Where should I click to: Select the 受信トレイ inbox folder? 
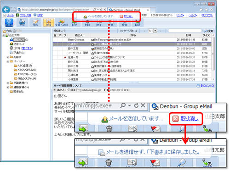coord(19,40)
